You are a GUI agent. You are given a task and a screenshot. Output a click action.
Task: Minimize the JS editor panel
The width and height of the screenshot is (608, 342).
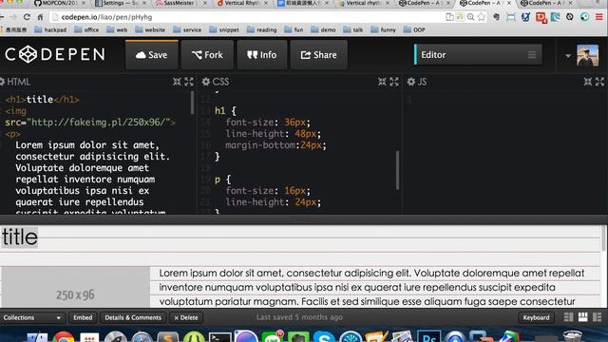point(588,82)
